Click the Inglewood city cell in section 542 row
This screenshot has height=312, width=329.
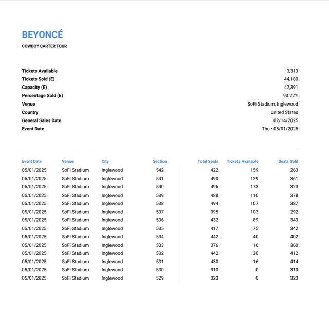tap(112, 170)
